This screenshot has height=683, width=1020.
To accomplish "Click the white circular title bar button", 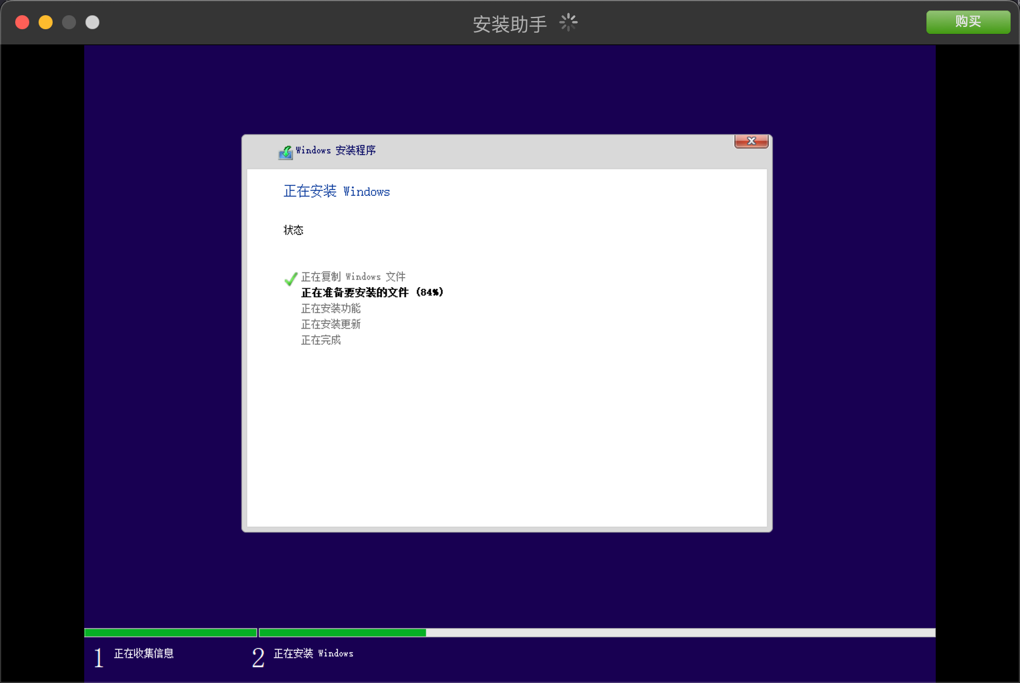I will pos(92,22).
